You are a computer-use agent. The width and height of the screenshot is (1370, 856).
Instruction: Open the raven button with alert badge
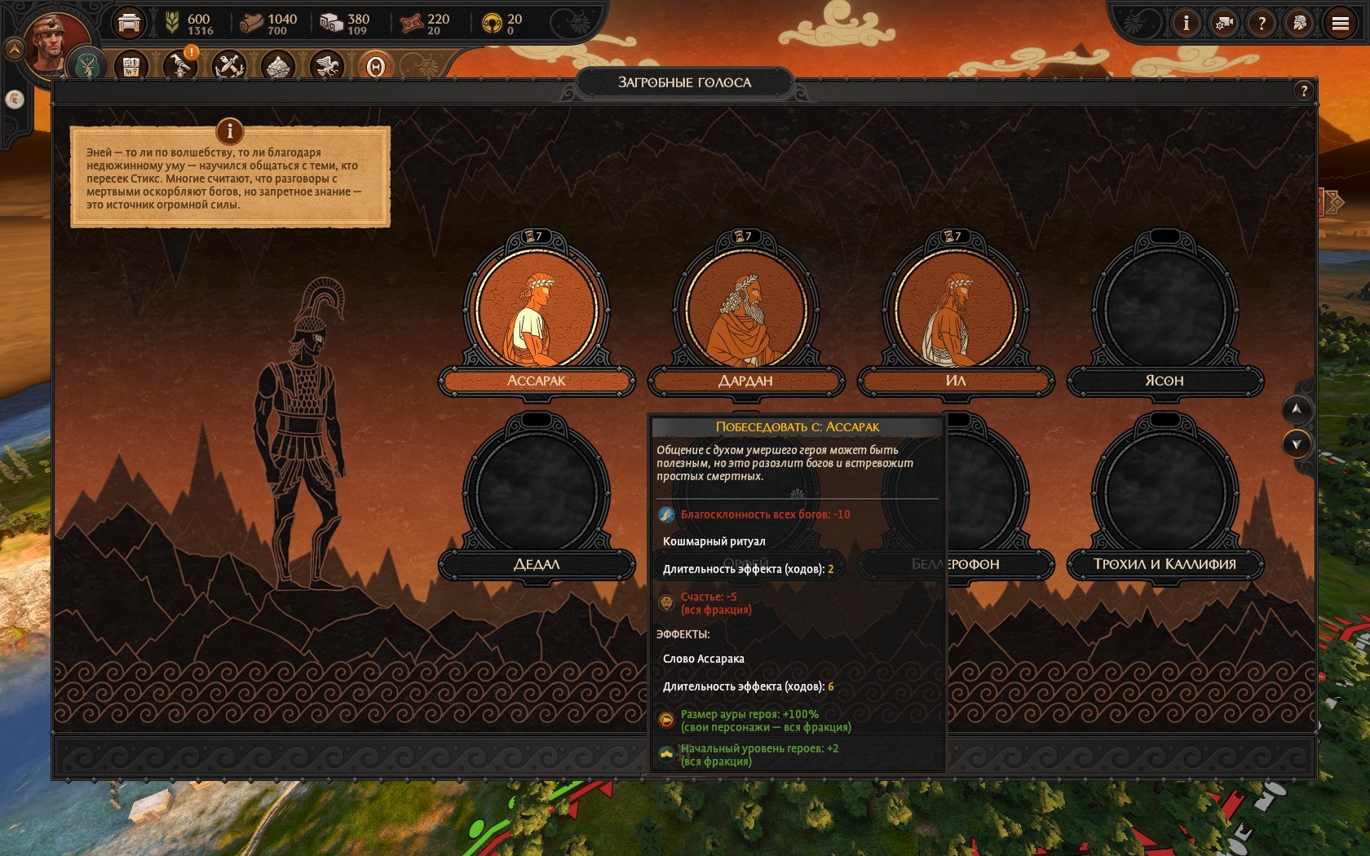[179, 65]
